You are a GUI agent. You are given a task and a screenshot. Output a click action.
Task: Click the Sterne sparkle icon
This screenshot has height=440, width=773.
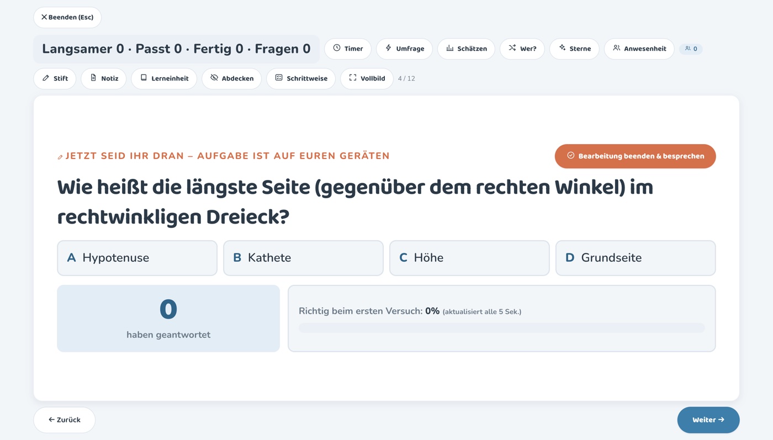pos(562,48)
